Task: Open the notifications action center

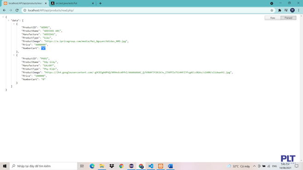Action: [297, 166]
